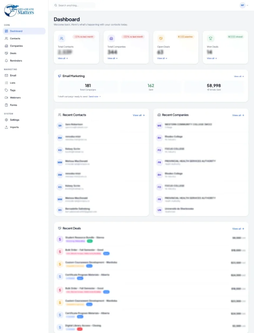Click the 58,998 Emails Sent stat
254x333 pixels.
click(x=214, y=87)
